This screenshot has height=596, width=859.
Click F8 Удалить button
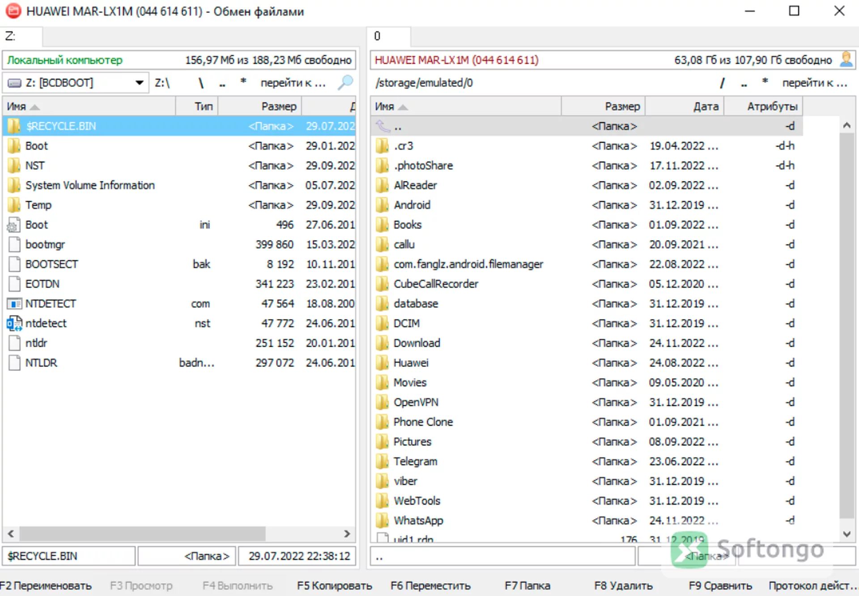click(x=623, y=585)
